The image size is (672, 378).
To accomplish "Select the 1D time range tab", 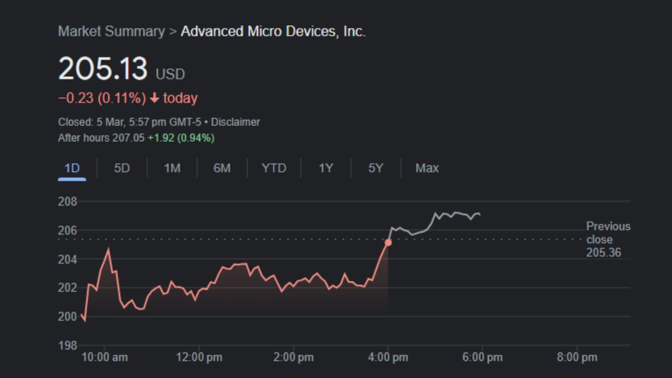I will click(x=72, y=168).
